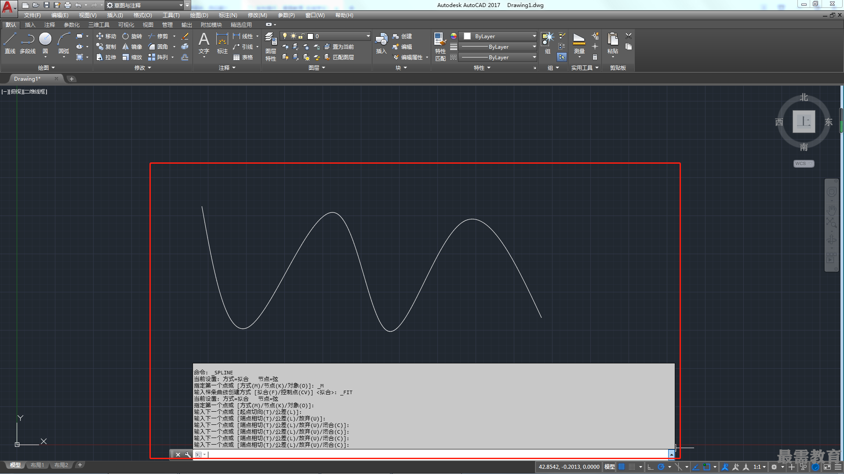
Task: Open the 修改(M) menu
Action: [x=257, y=15]
